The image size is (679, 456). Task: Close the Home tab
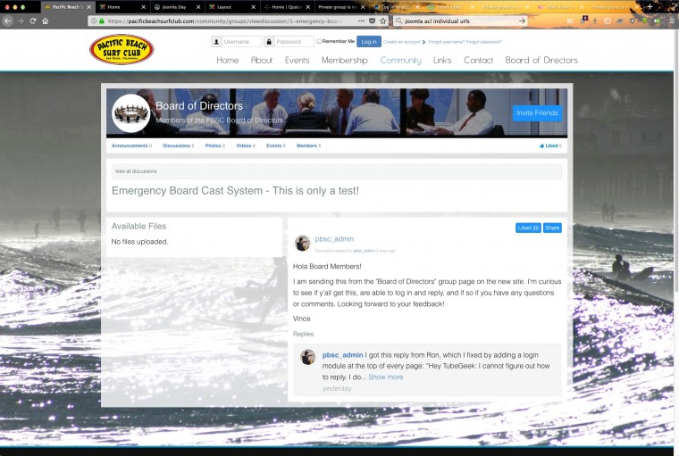(143, 7)
